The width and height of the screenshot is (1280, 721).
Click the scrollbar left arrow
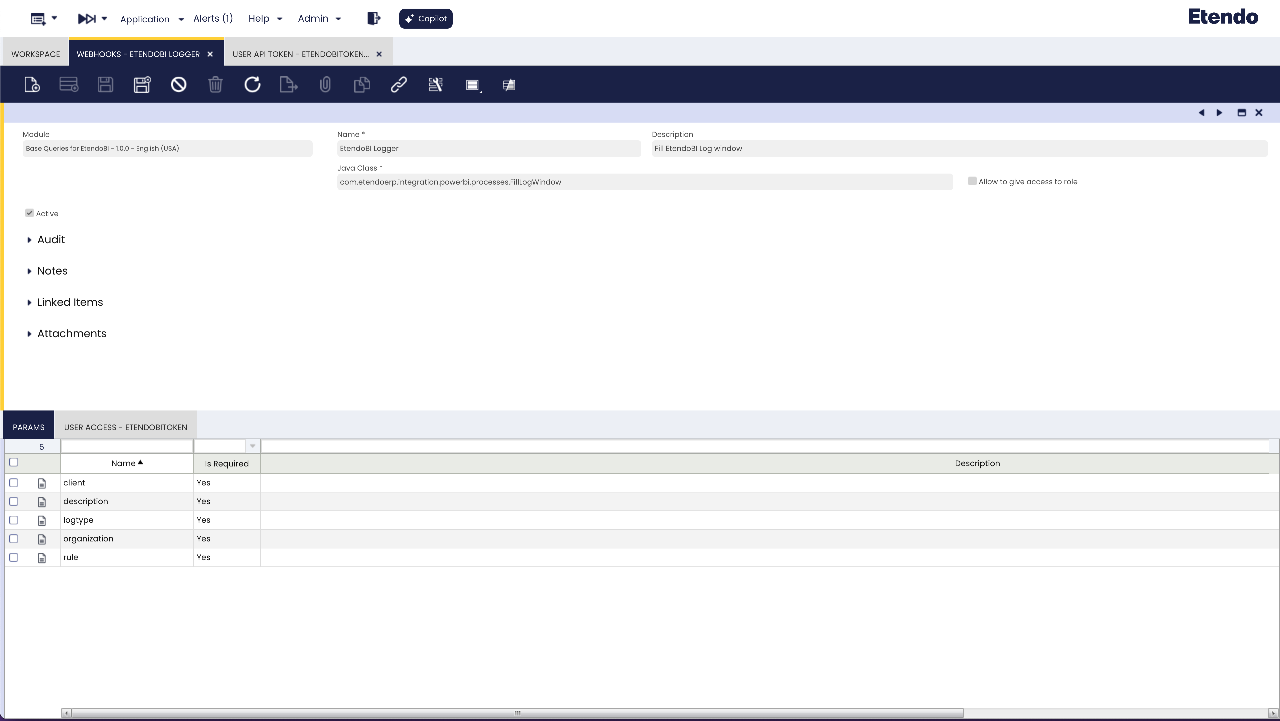click(x=66, y=713)
